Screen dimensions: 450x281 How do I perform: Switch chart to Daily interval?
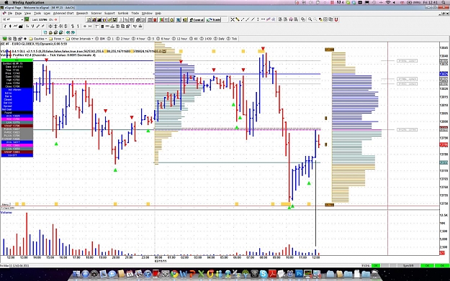coord(219,39)
